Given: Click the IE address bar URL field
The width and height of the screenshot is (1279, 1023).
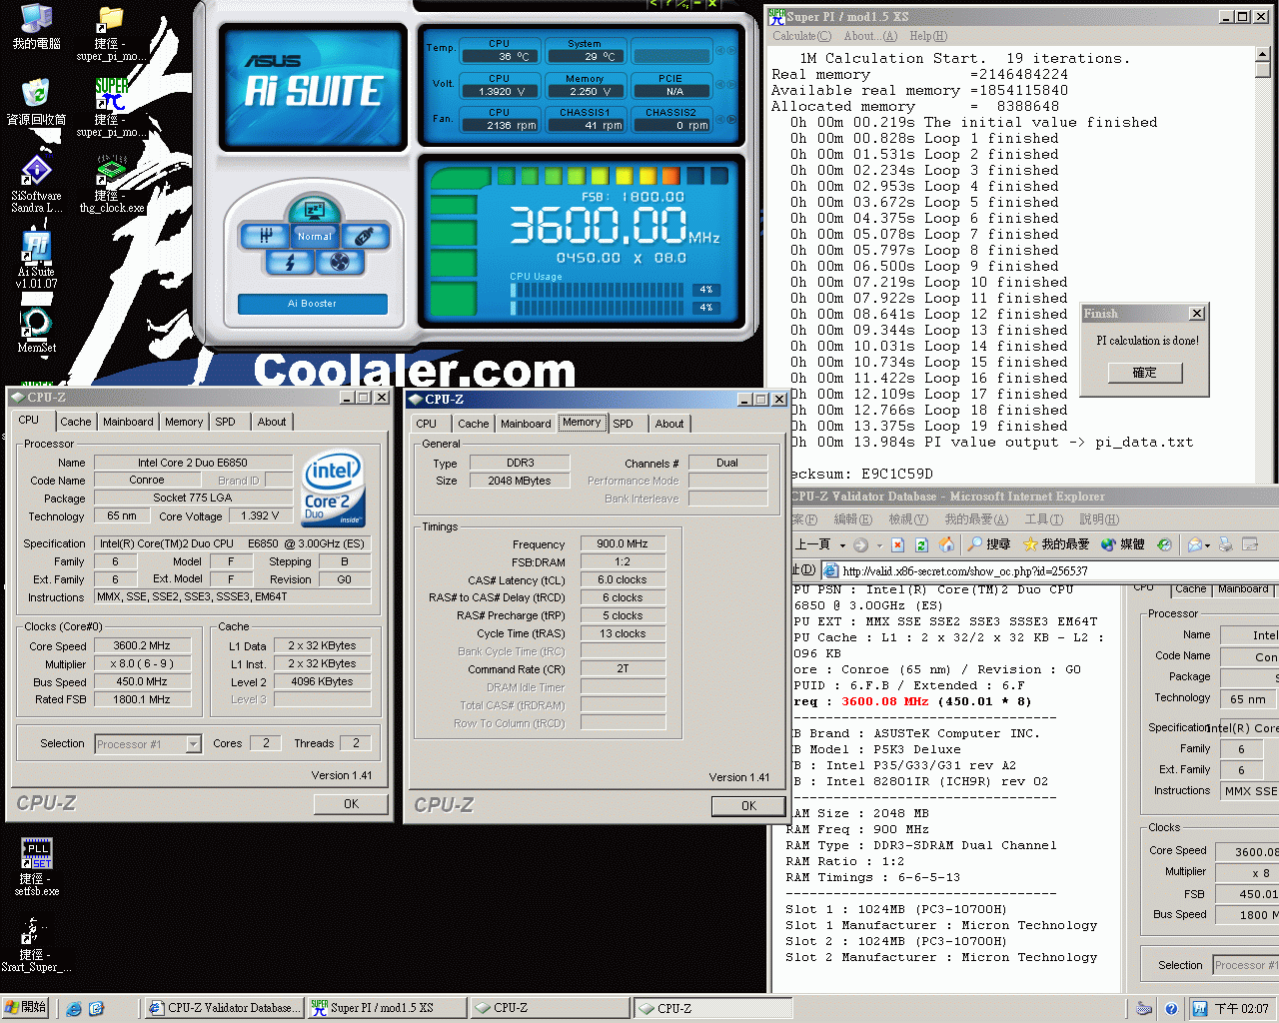Looking at the screenshot, I should [x=1049, y=571].
